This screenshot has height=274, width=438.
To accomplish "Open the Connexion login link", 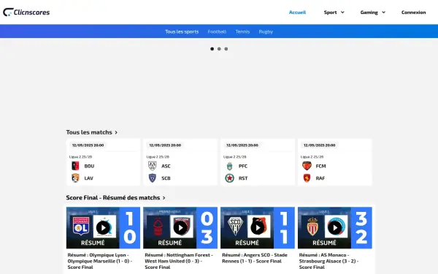I will point(413,12).
